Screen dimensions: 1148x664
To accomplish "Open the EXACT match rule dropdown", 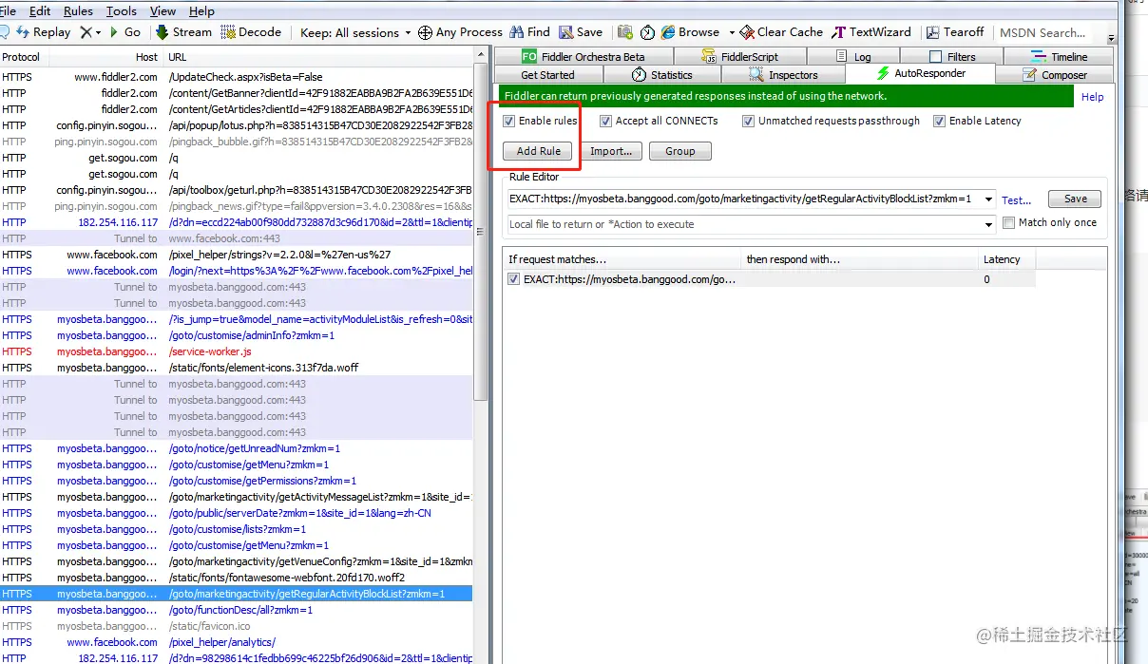I will click(989, 199).
